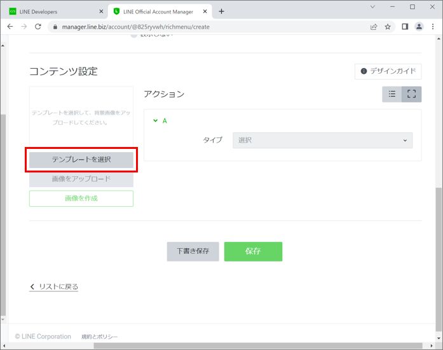Click the green 保存 button

pos(253,251)
